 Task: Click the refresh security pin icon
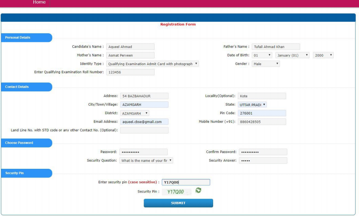(x=198, y=191)
